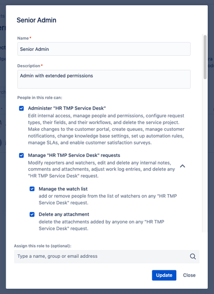Screen dimensions: 214x294
Task: Disable the Manage the watch list checkbox
Action: click(32, 189)
